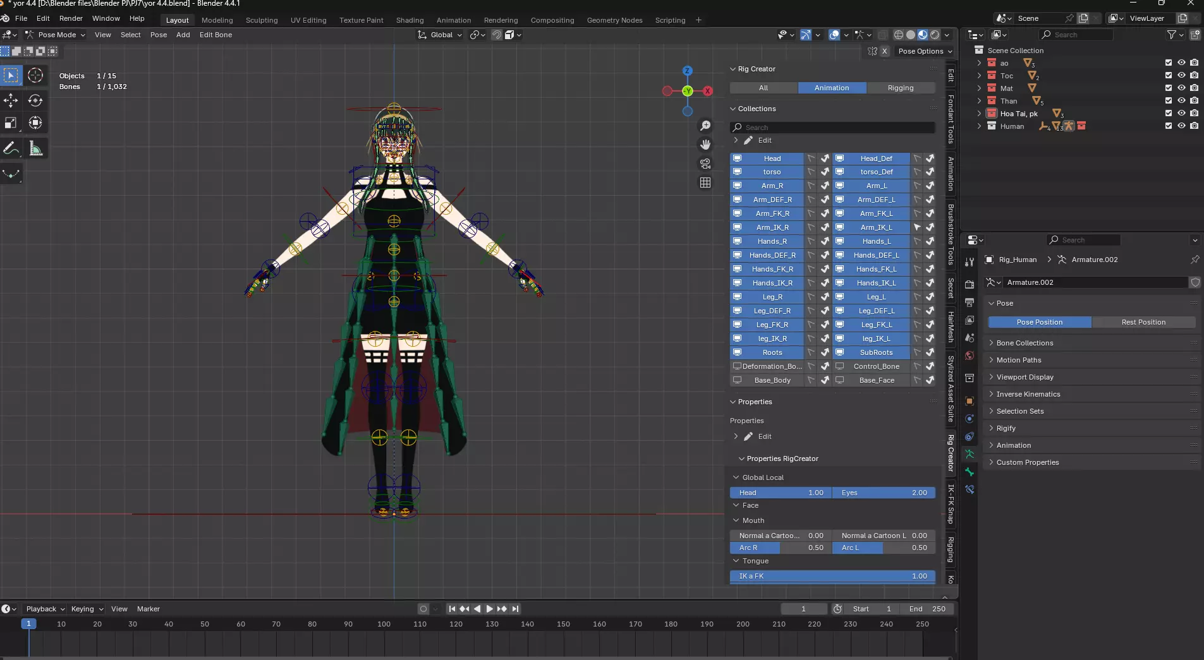The height and width of the screenshot is (660, 1204).
Task: Open the Output properties tab
Action: pos(970,303)
